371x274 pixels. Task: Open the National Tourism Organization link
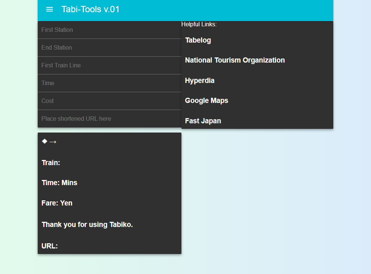[x=235, y=60]
